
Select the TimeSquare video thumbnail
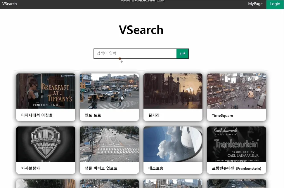(236, 91)
